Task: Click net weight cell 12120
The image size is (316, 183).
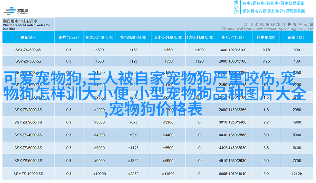Action: pos(297,174)
